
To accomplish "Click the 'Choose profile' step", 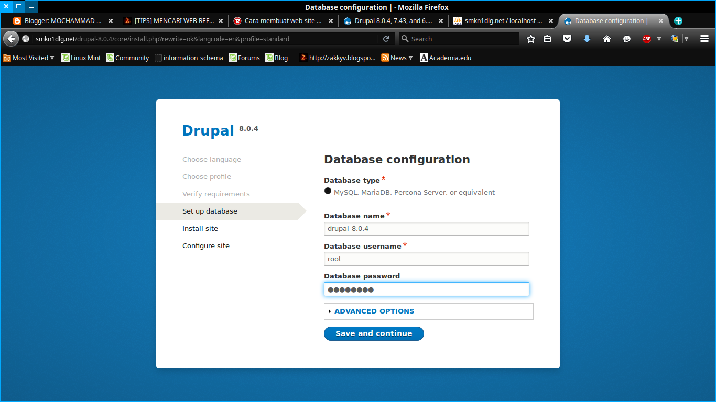I will [x=207, y=176].
